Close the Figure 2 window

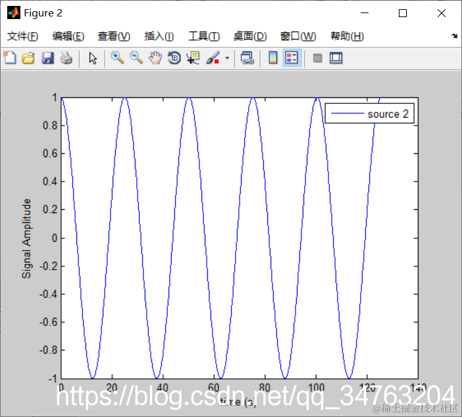(442, 13)
